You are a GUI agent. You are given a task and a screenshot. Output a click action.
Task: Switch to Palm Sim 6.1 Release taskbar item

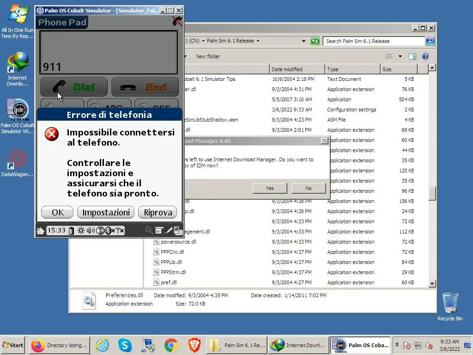[x=237, y=345]
